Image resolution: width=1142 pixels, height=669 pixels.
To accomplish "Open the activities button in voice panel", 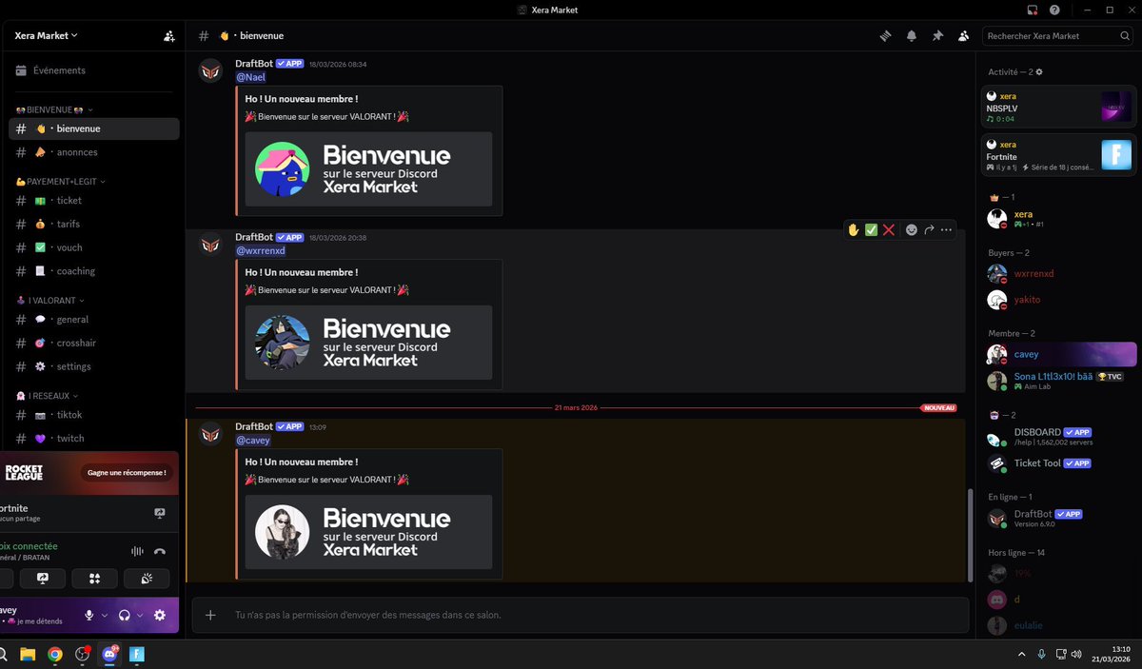I will (x=94, y=578).
